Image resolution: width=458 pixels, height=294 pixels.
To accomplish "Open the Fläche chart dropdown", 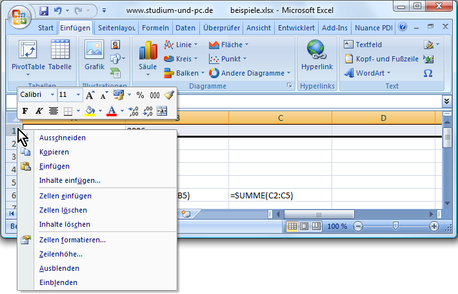I will point(246,45).
